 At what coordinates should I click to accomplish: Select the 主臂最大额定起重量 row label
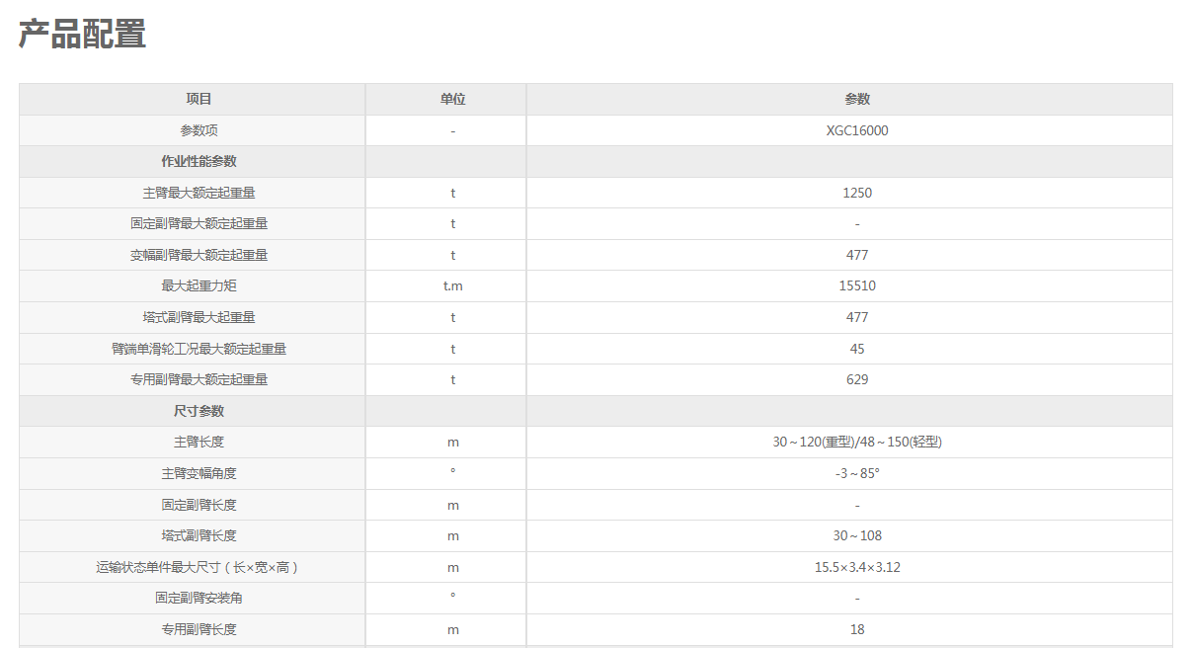click(199, 193)
